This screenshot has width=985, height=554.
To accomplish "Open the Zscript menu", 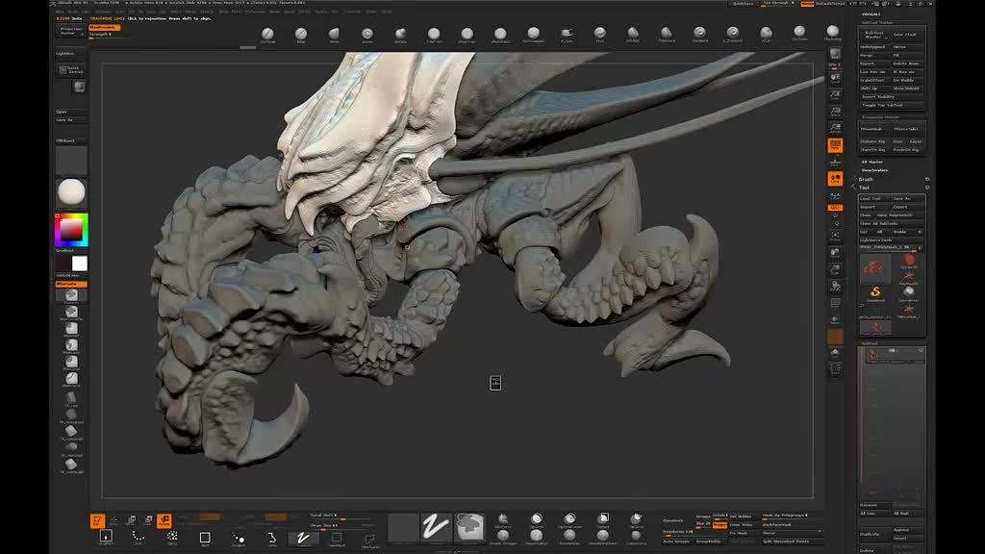I will (x=387, y=12).
